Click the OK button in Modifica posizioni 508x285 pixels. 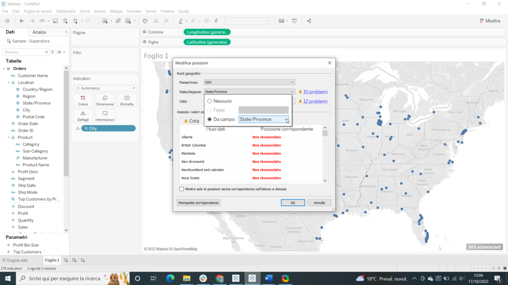click(293, 202)
